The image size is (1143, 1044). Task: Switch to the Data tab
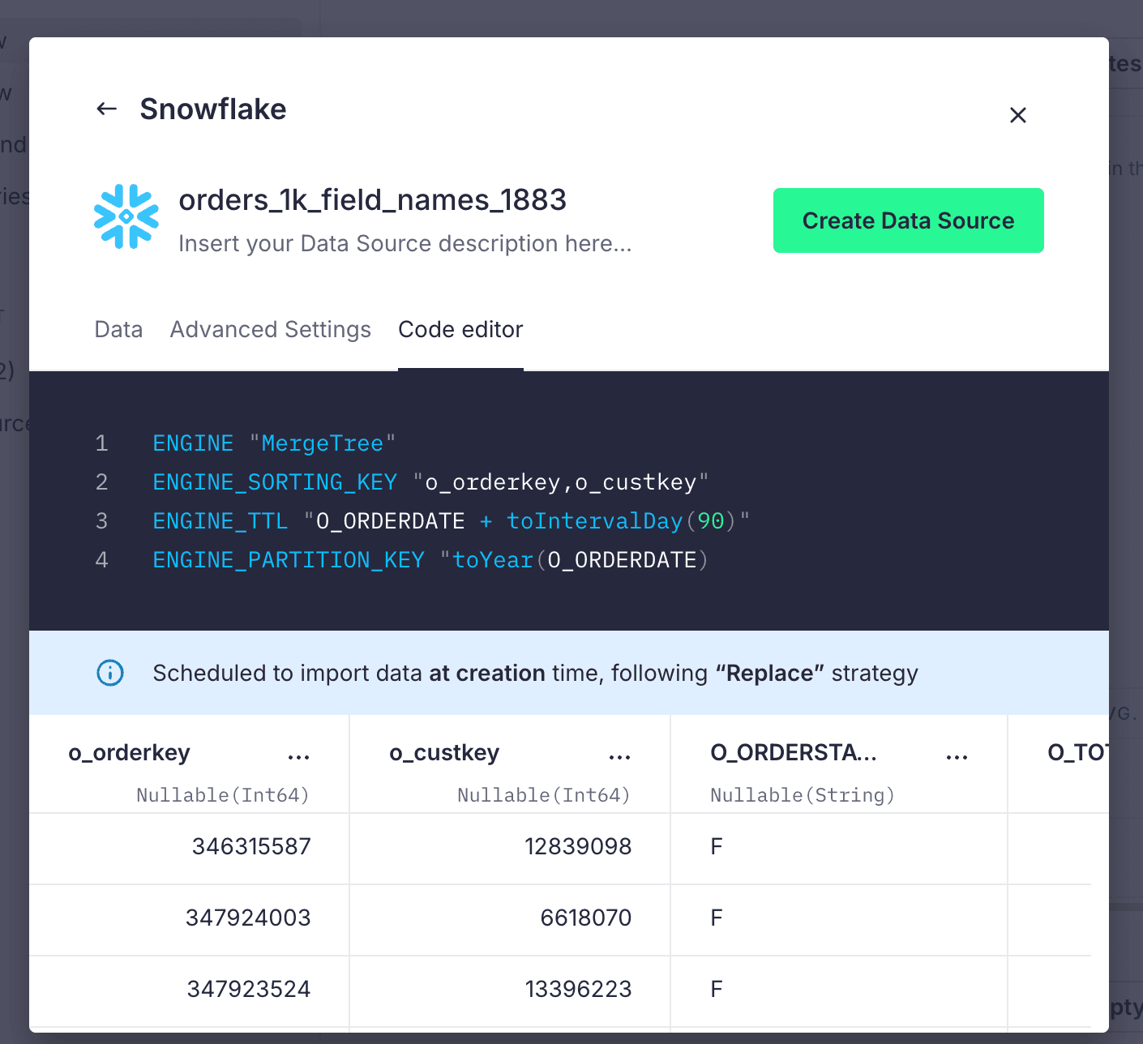(x=118, y=329)
